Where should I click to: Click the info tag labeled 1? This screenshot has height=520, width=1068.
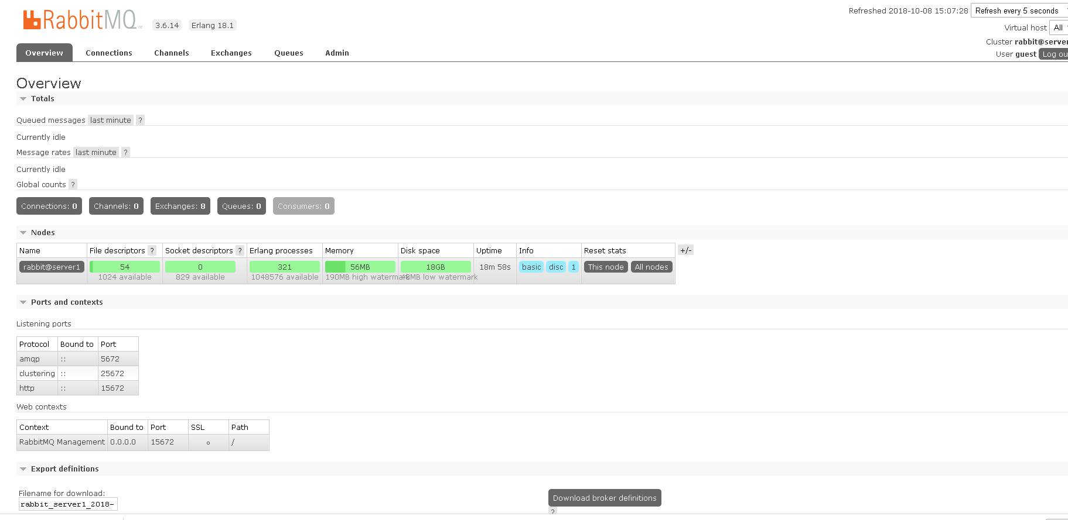[x=574, y=267]
